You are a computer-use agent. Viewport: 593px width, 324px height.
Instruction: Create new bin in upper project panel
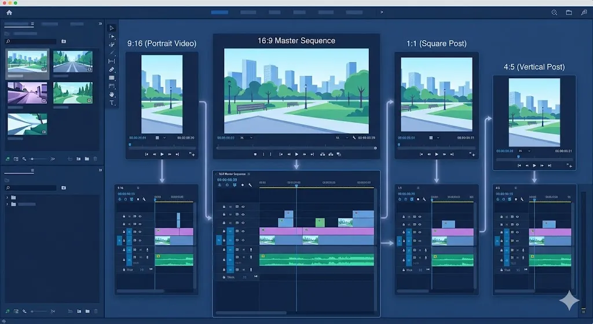[x=87, y=159]
